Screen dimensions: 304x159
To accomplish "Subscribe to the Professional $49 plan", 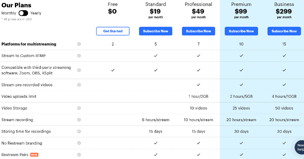I will (198, 31).
